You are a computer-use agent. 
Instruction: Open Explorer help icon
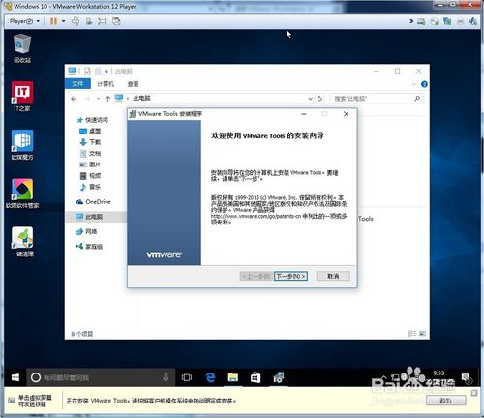(x=424, y=84)
